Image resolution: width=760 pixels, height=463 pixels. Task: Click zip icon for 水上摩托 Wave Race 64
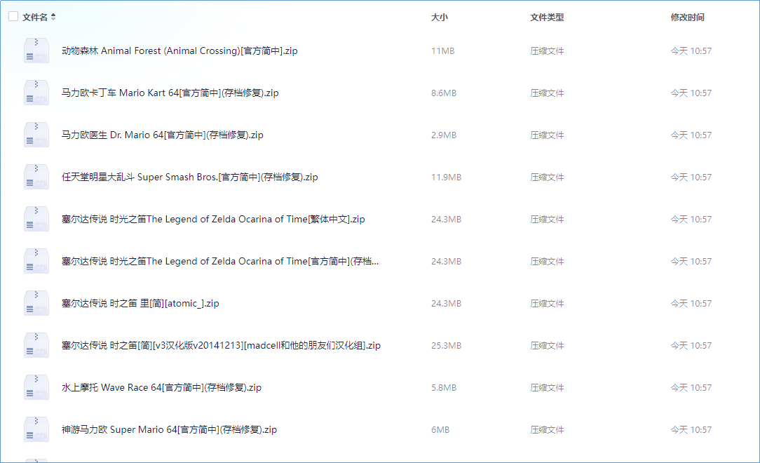36,388
